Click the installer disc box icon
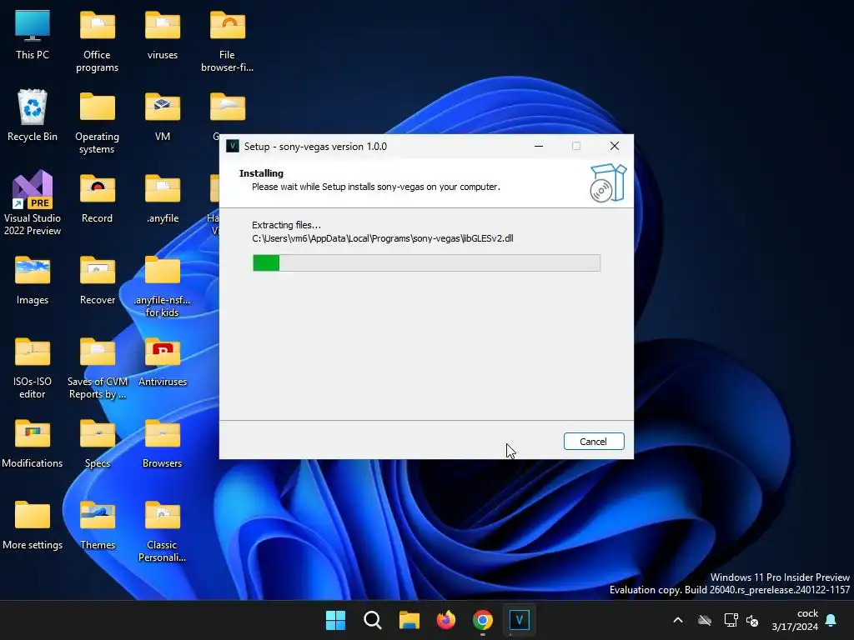The height and width of the screenshot is (640, 854). (x=608, y=183)
